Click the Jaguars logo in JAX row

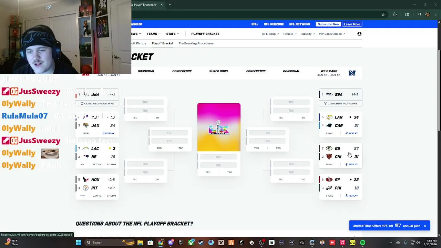(x=85, y=125)
